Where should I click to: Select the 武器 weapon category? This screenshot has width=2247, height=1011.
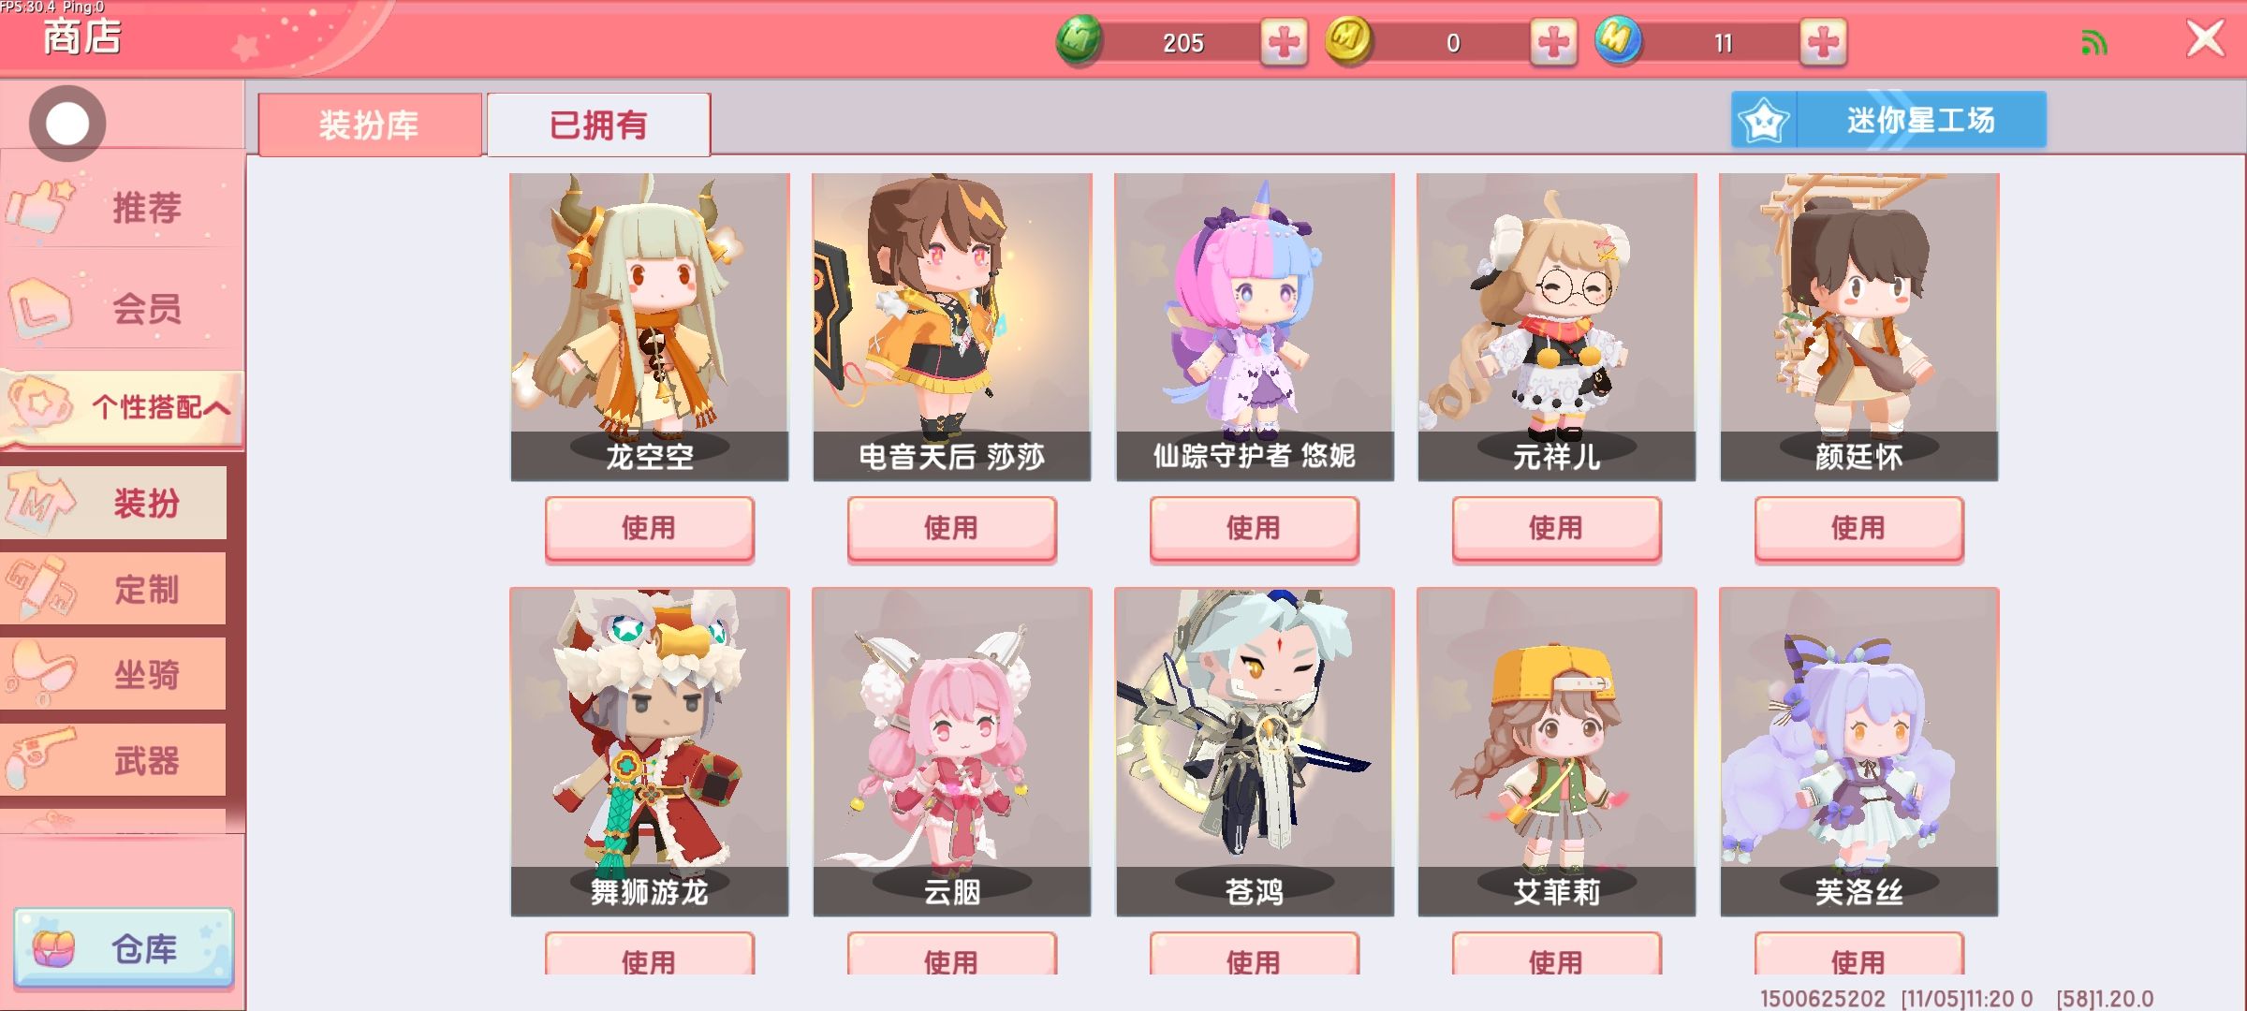pos(113,760)
